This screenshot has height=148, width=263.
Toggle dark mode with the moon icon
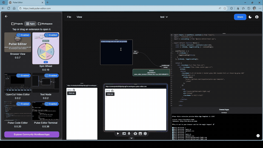point(250,17)
